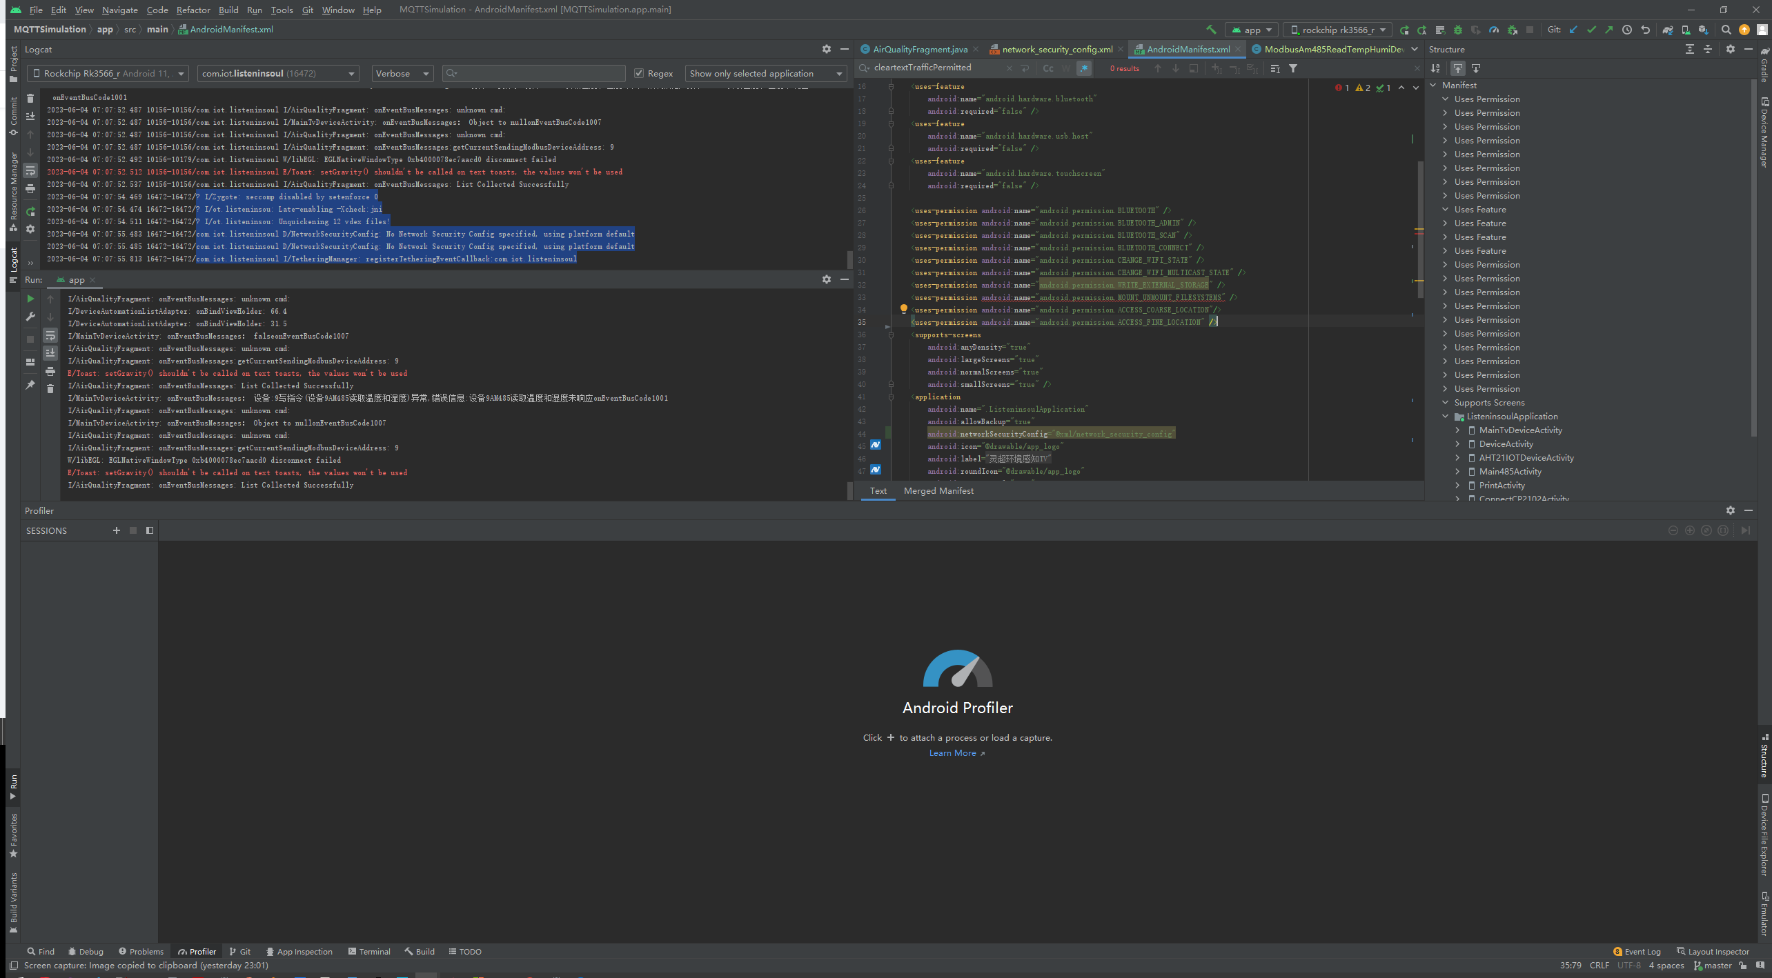The height and width of the screenshot is (978, 1772).
Task: Click the Search Everywhere magnifier
Action: 1726,30
